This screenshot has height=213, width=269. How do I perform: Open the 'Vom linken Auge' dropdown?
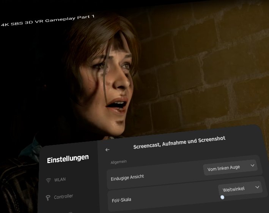pyautogui.click(x=230, y=168)
